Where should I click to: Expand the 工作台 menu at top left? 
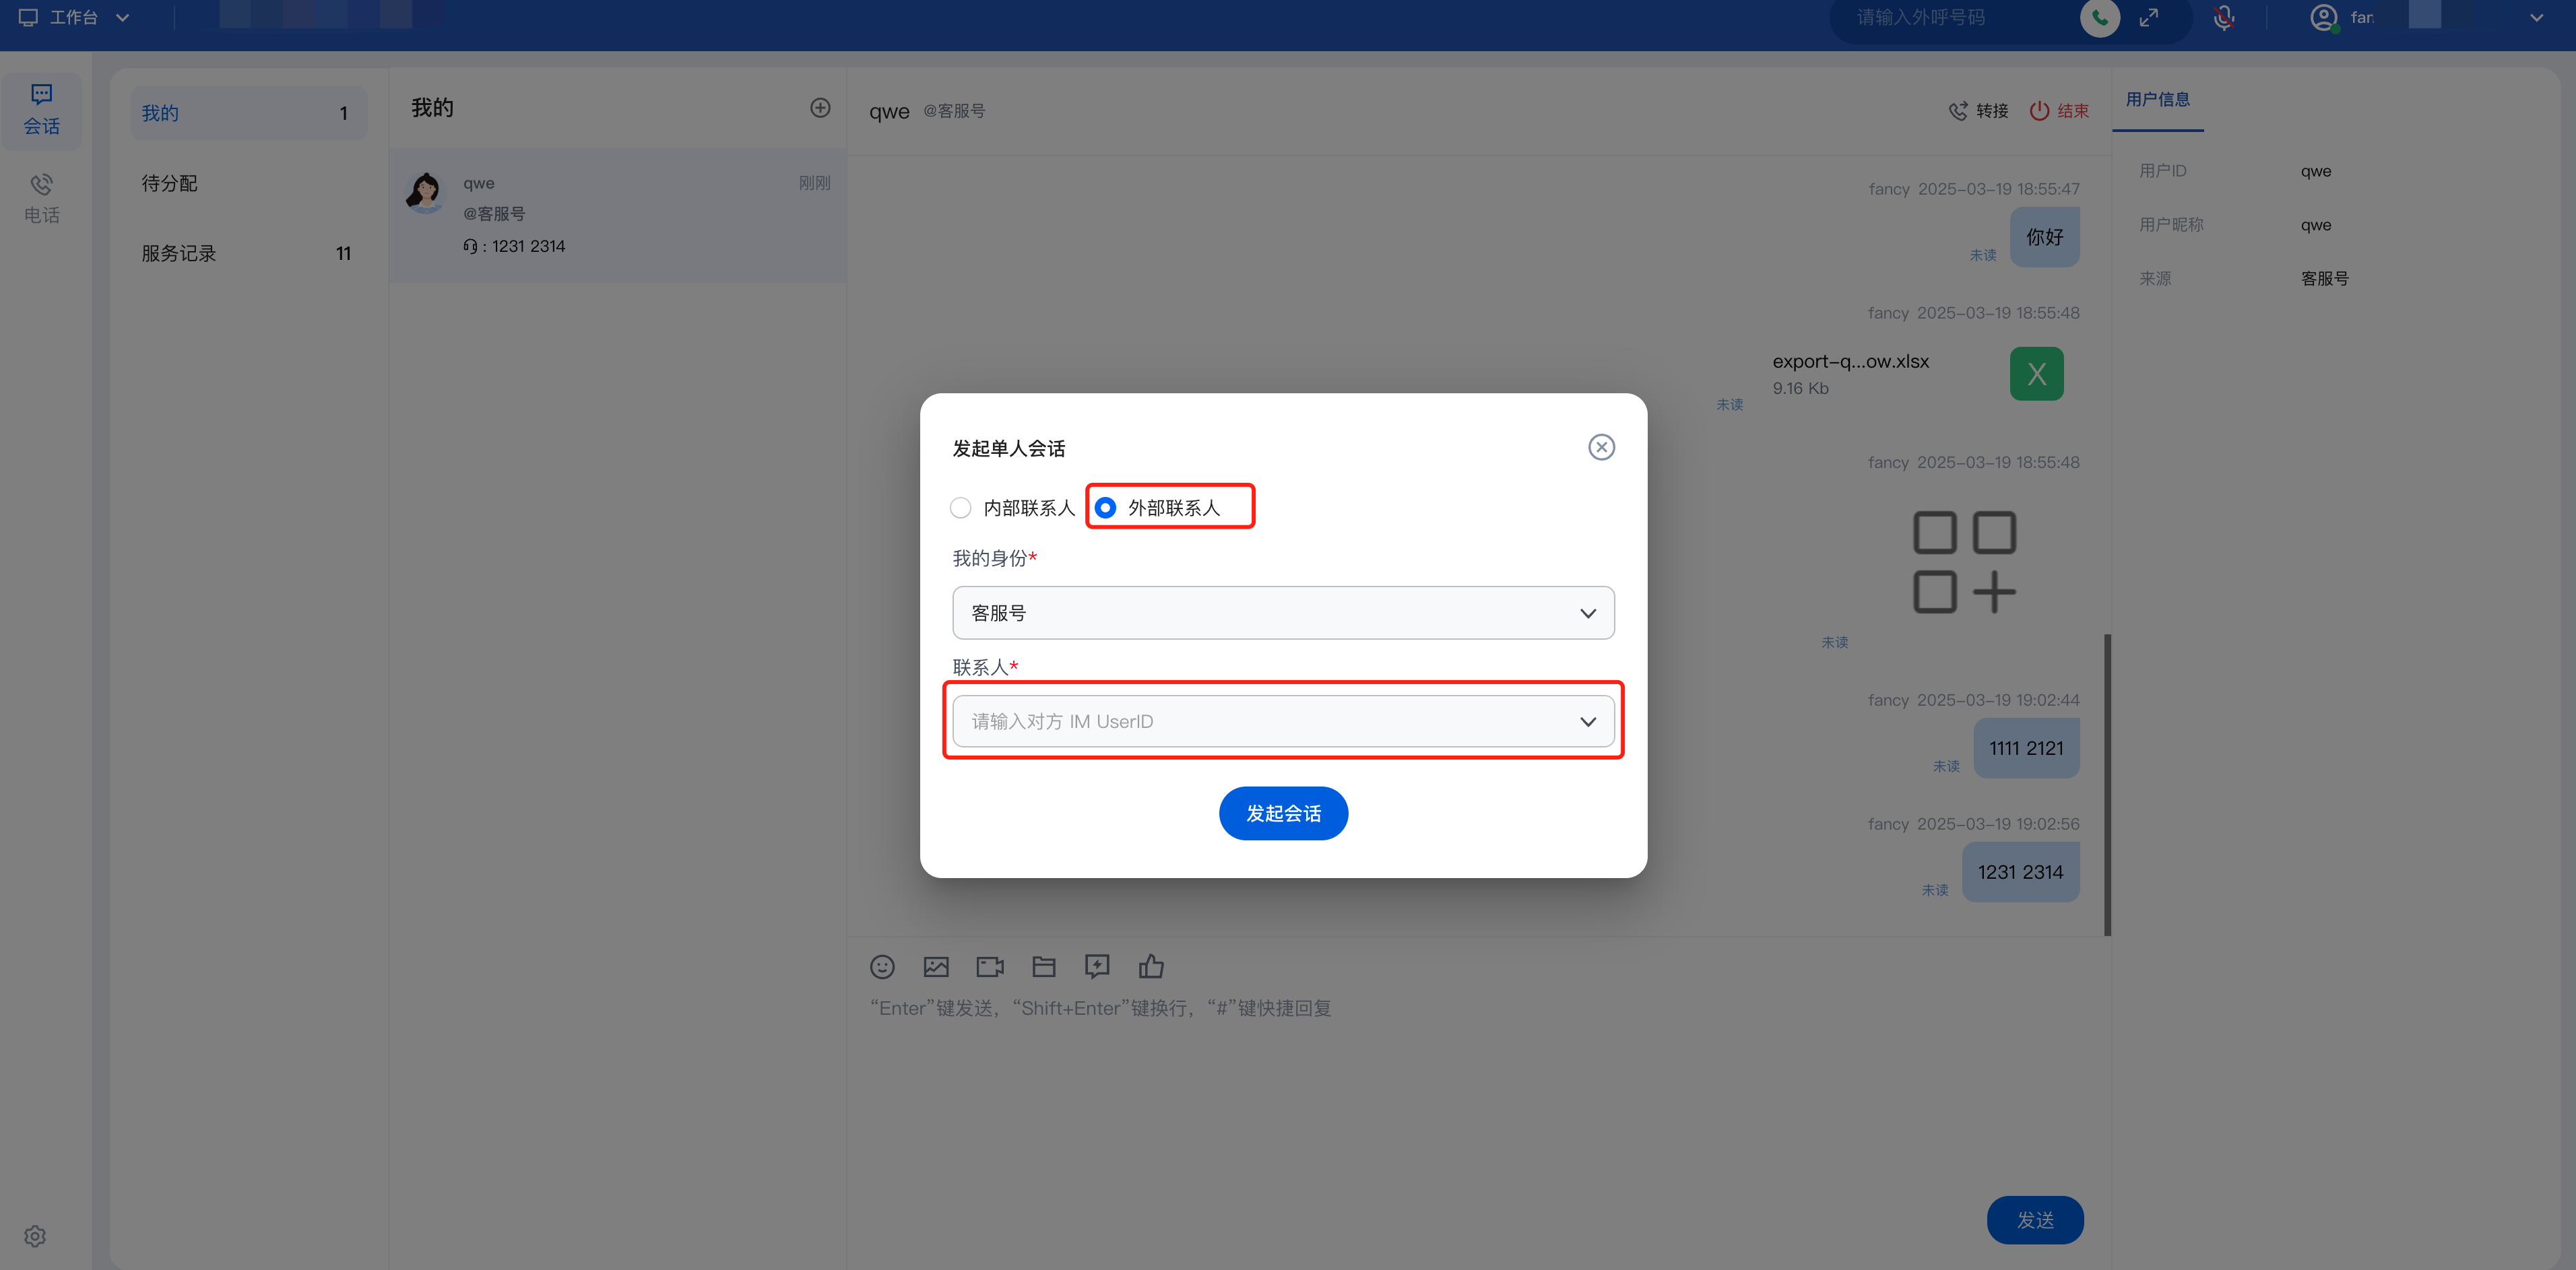click(75, 18)
